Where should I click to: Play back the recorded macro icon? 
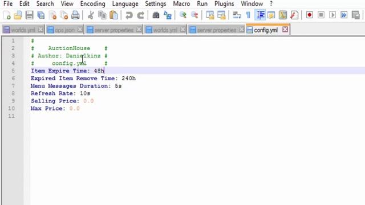[x=332, y=15]
